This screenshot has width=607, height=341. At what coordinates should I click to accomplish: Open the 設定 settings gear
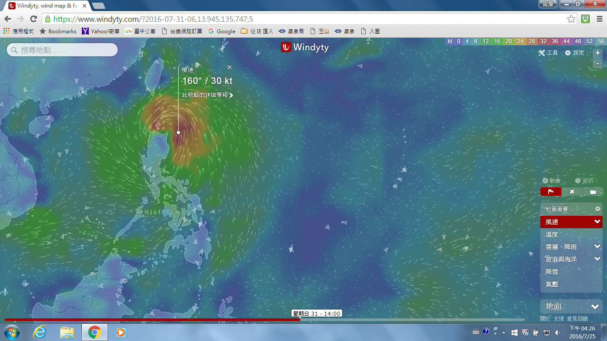pyautogui.click(x=575, y=53)
